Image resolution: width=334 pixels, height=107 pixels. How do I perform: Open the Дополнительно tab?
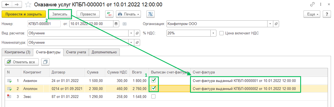[104, 52]
